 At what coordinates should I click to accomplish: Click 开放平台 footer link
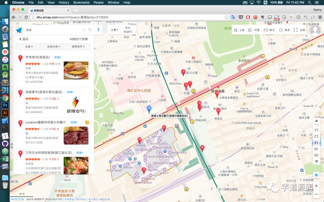69,199
